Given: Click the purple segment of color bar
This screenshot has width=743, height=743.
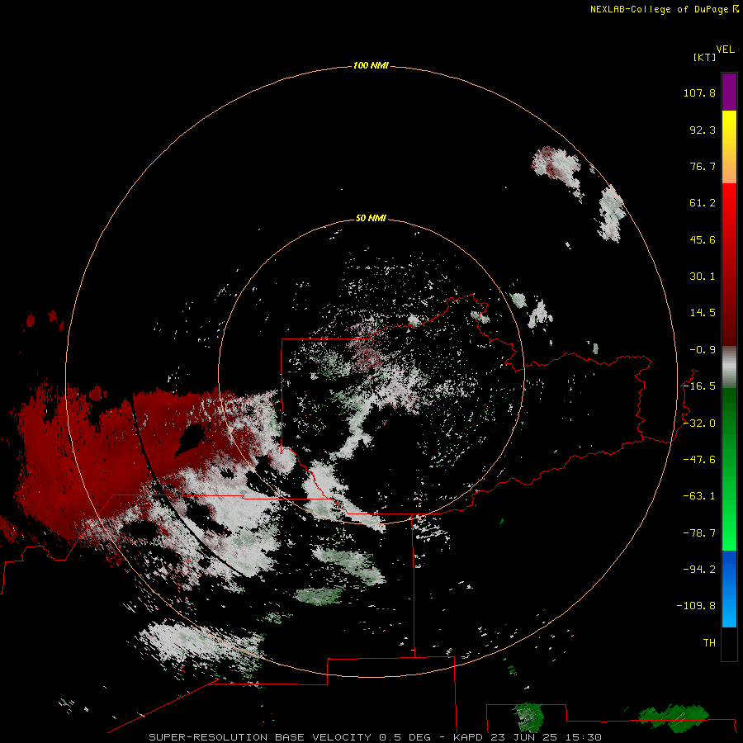Looking at the screenshot, I should pos(729,92).
